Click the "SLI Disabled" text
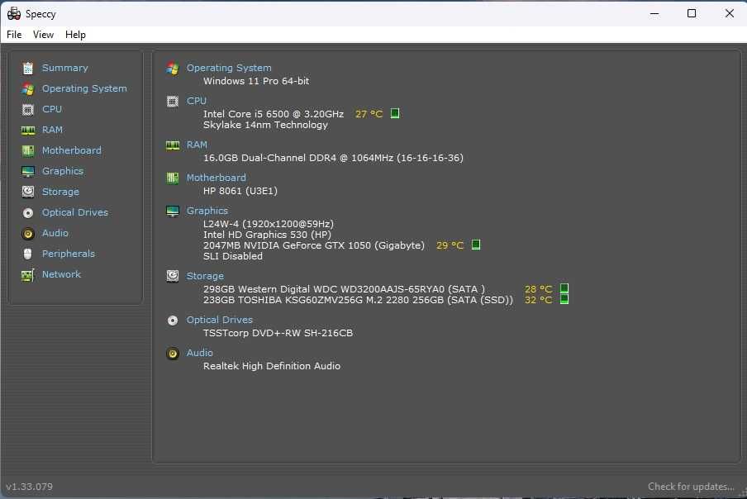This screenshot has height=499, width=747. click(x=233, y=256)
